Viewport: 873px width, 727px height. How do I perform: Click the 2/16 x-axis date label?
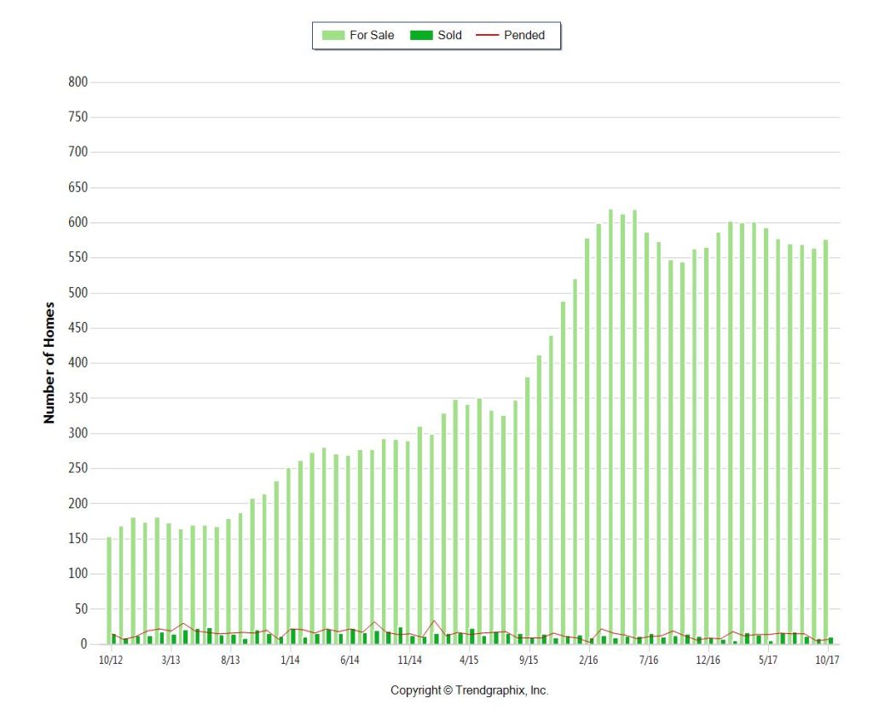[588, 661]
